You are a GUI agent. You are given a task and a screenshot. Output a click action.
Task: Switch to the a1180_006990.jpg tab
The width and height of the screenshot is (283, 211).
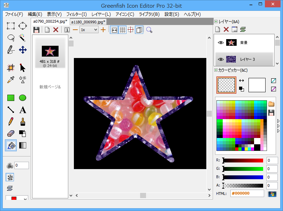click(x=88, y=22)
